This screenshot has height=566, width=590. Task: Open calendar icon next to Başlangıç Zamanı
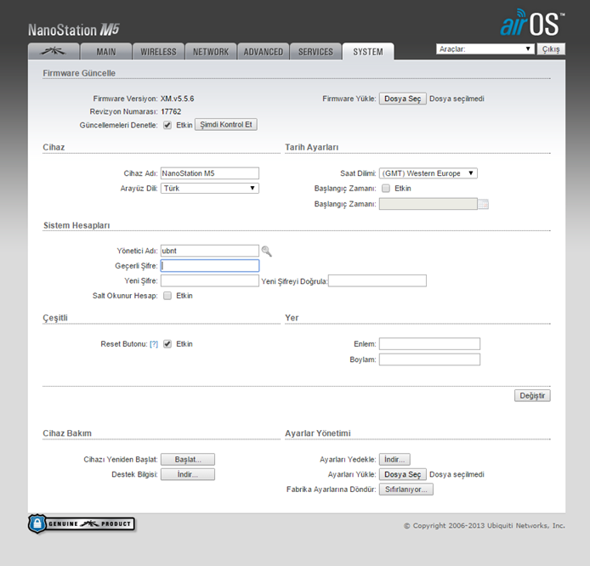(x=483, y=204)
